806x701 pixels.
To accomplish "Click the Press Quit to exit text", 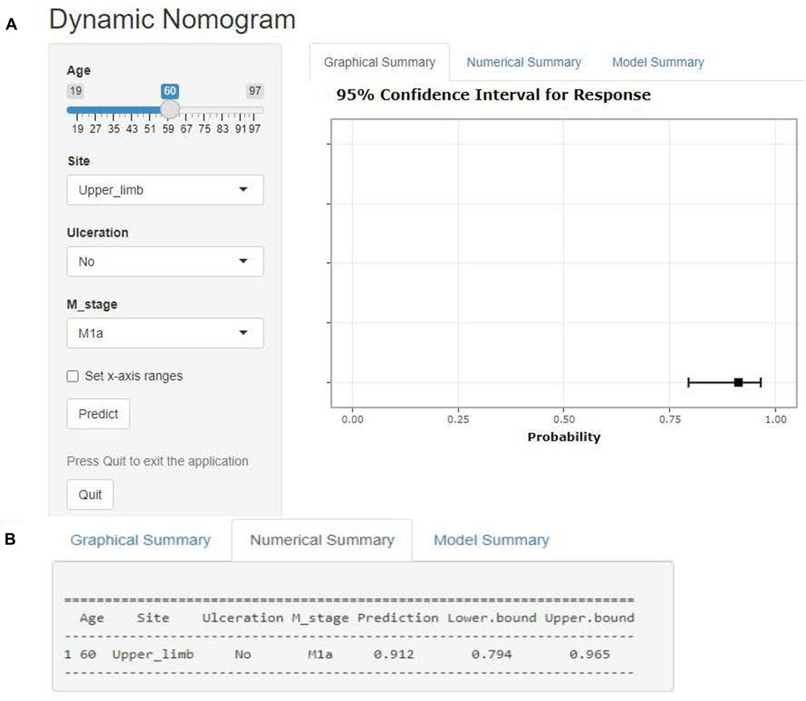I will [157, 461].
